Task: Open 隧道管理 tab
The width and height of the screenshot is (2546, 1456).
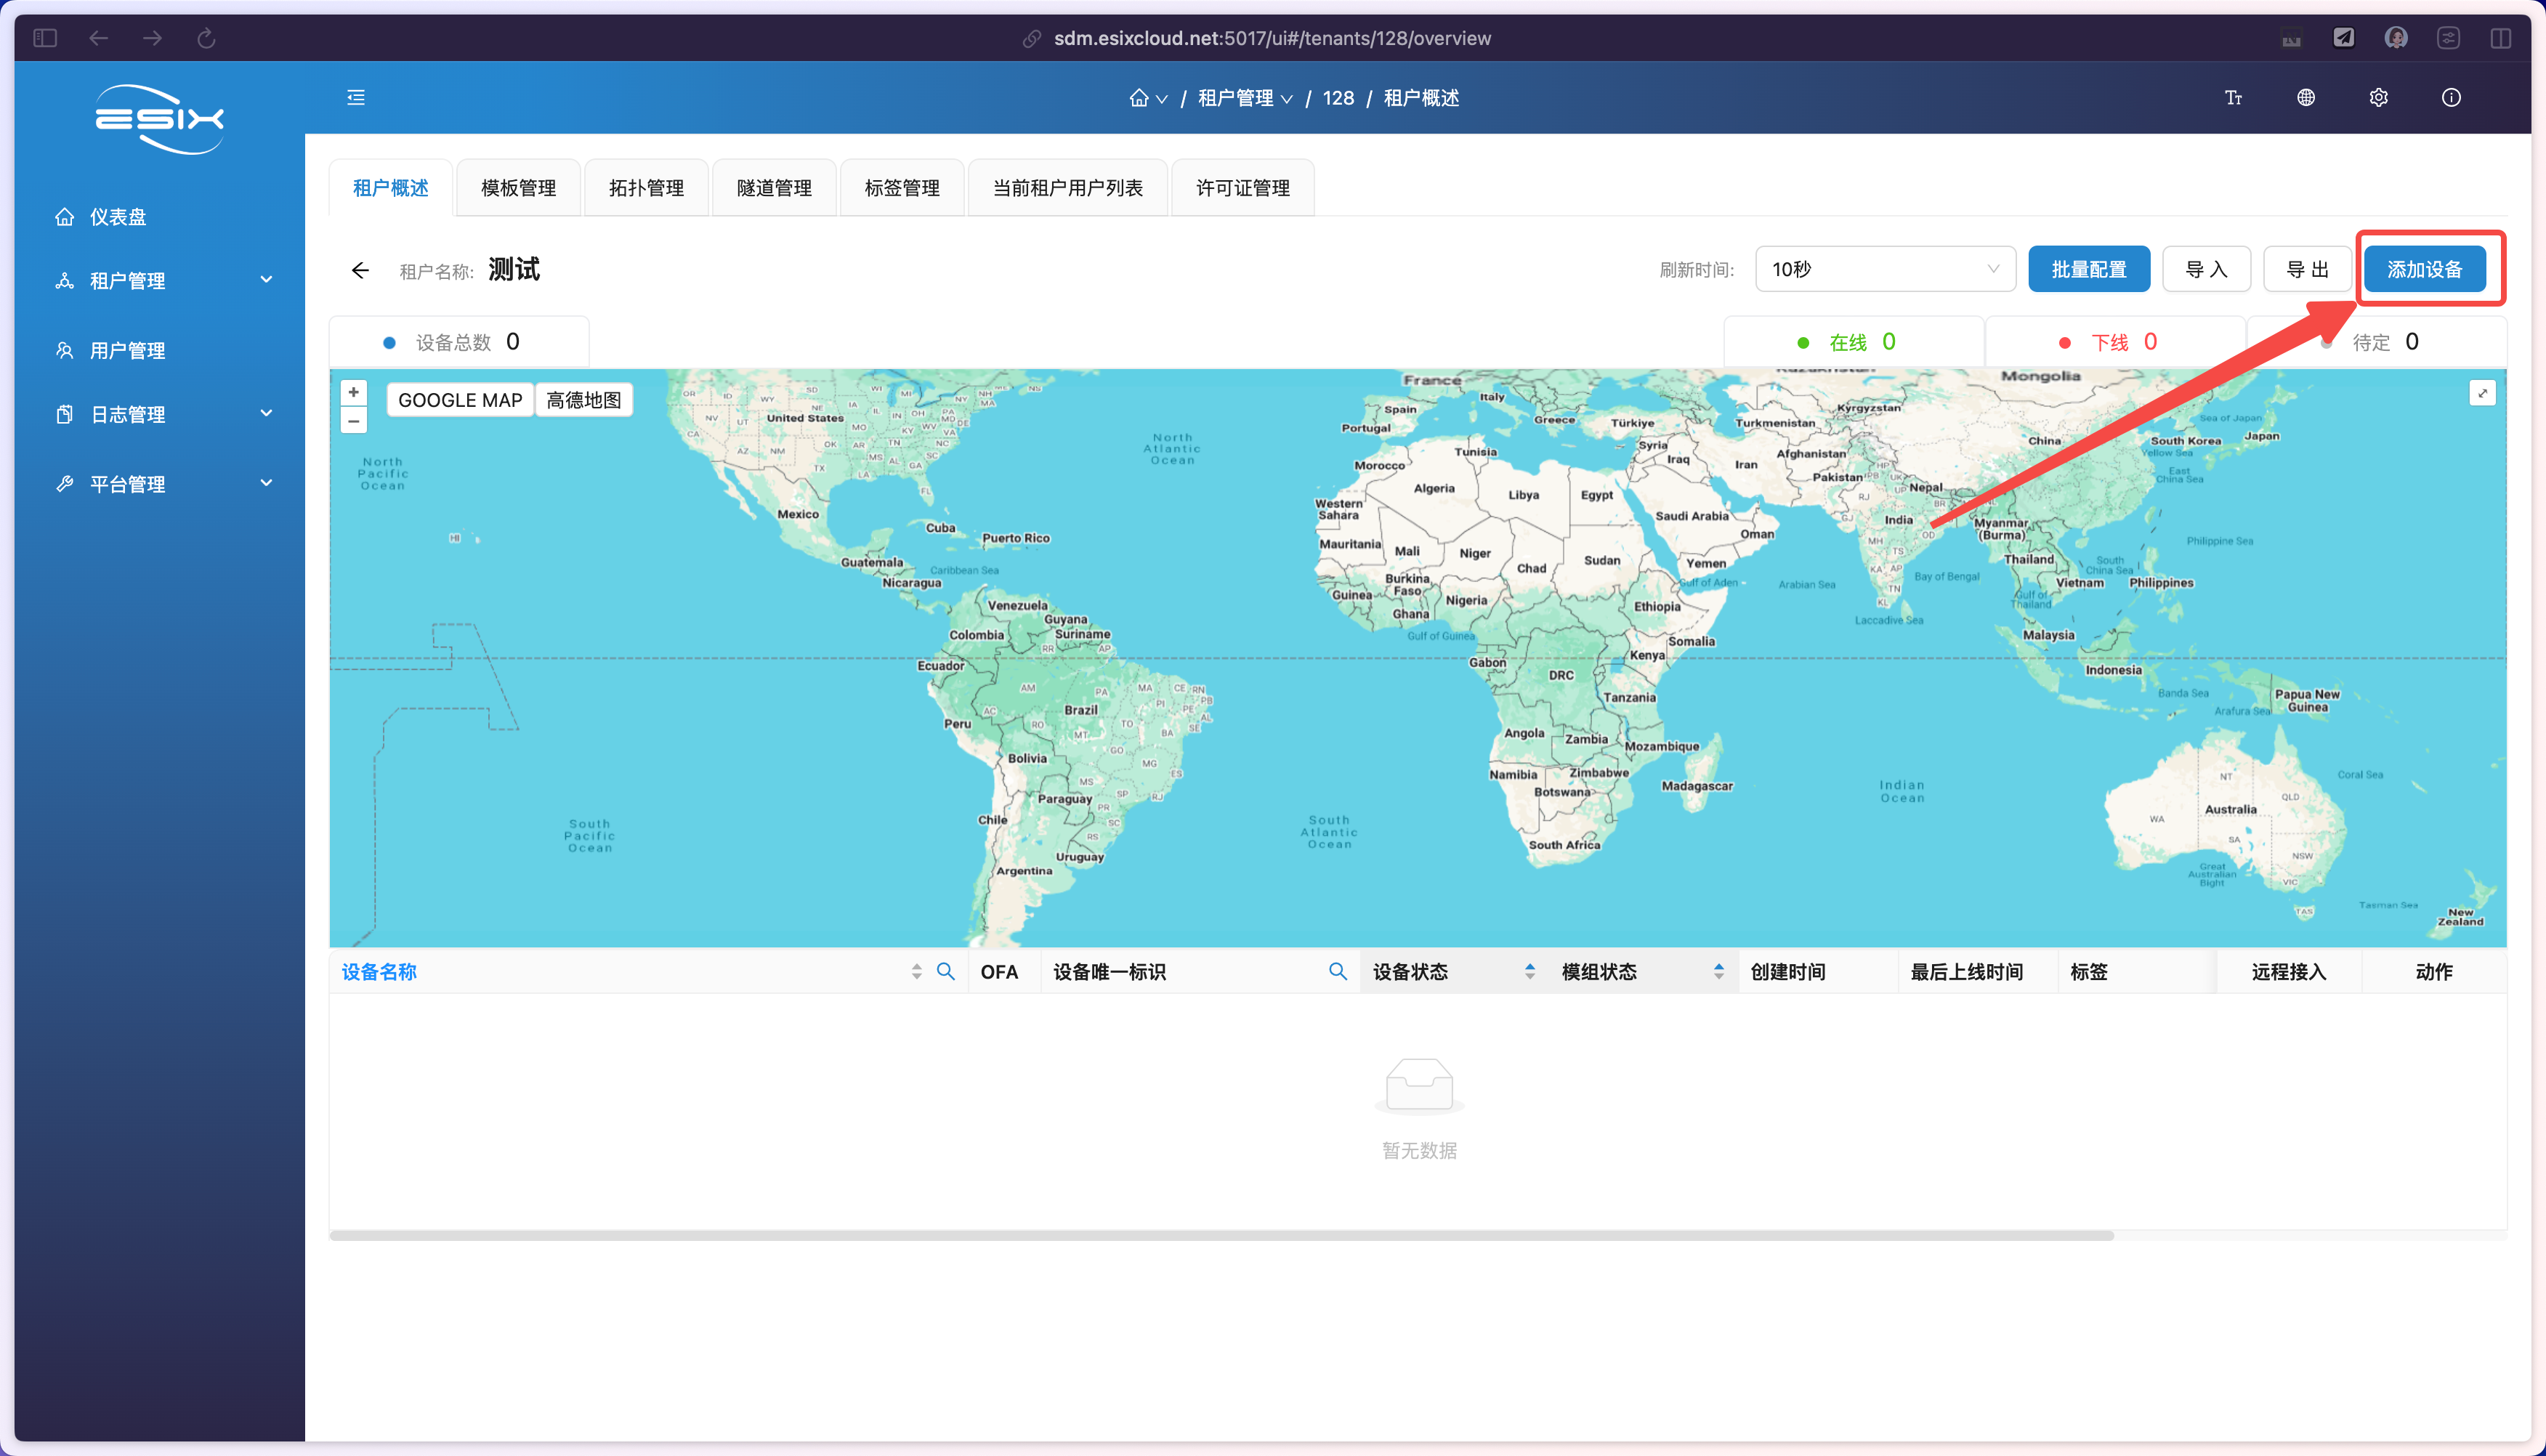Action: (774, 188)
